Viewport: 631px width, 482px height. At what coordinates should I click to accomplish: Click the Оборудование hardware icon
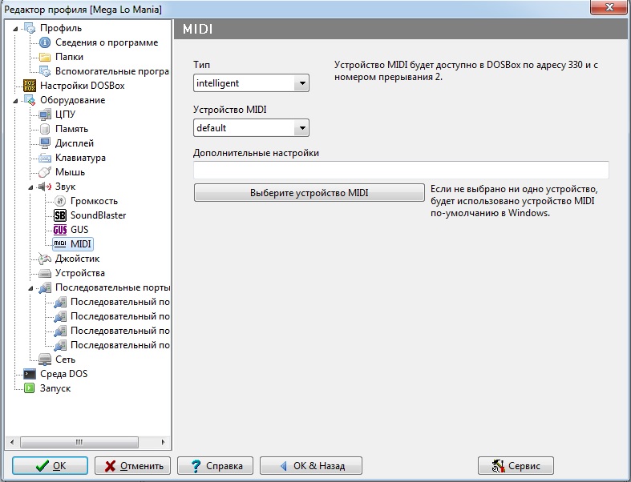(x=30, y=100)
